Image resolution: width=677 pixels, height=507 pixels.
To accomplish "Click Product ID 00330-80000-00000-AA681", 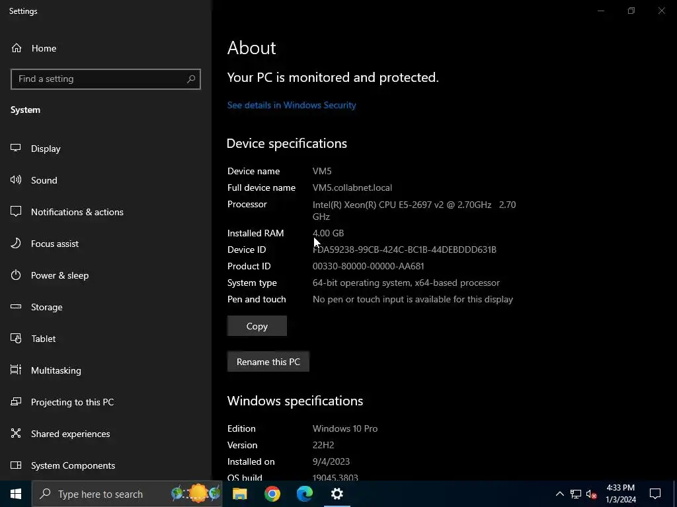I will click(x=368, y=267).
